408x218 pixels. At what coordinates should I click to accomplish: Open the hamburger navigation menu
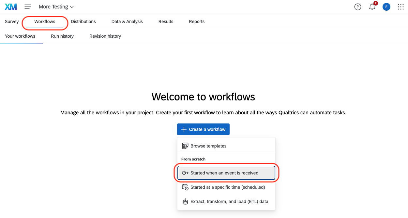coord(28,7)
